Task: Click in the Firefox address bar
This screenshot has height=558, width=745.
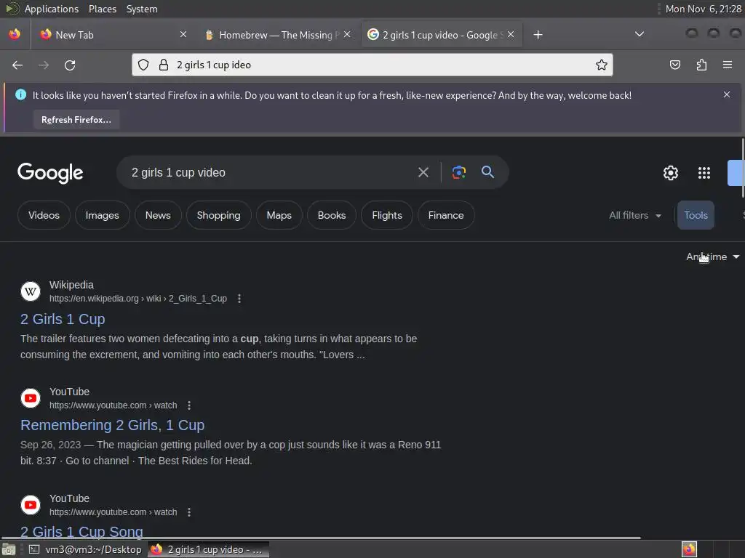Action: pos(372,65)
